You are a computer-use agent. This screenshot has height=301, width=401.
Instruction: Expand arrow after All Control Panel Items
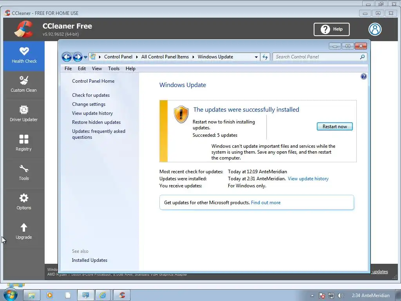click(x=193, y=57)
